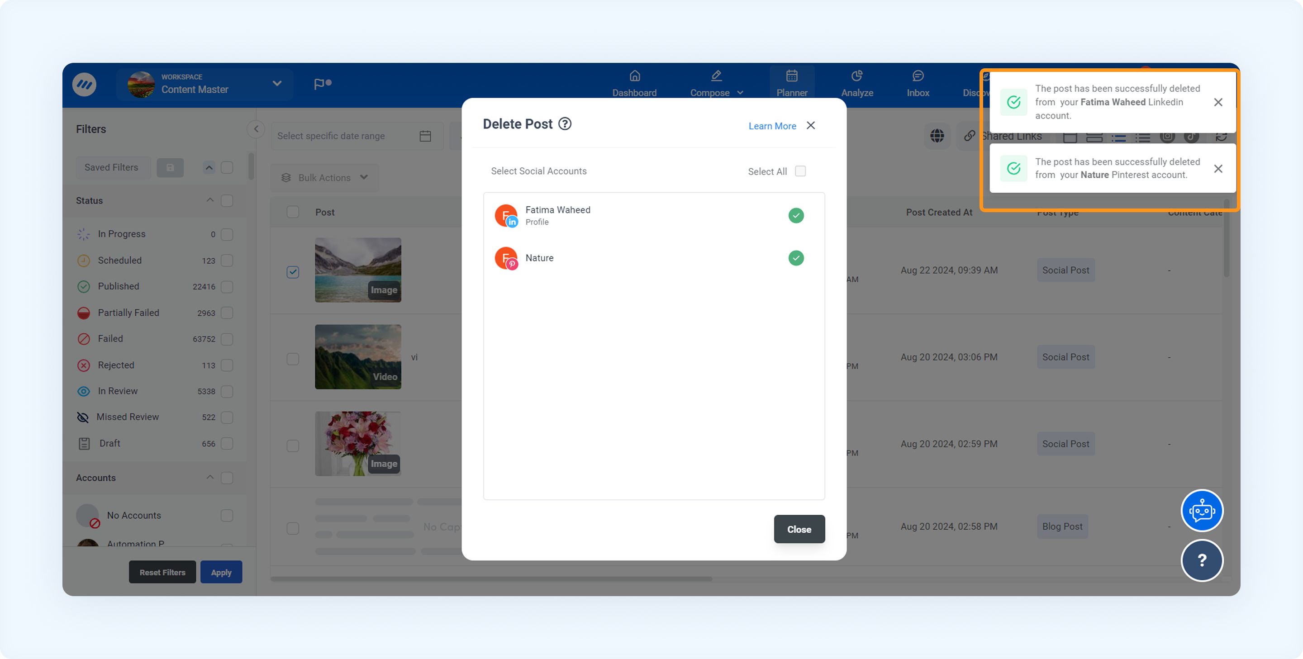Image resolution: width=1303 pixels, height=659 pixels.
Task: Click the Select specific date range field
Action: point(357,136)
